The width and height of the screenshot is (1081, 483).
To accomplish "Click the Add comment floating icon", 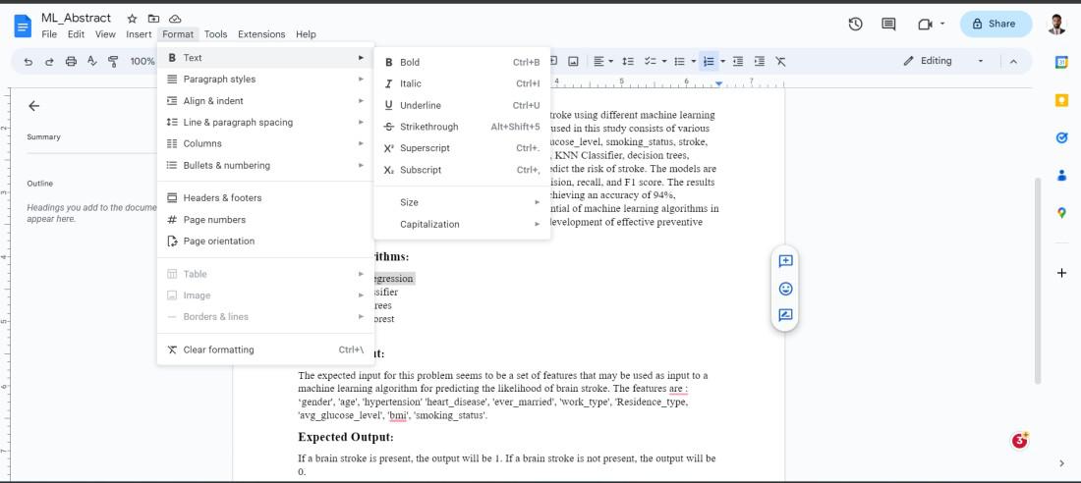I will 785,261.
